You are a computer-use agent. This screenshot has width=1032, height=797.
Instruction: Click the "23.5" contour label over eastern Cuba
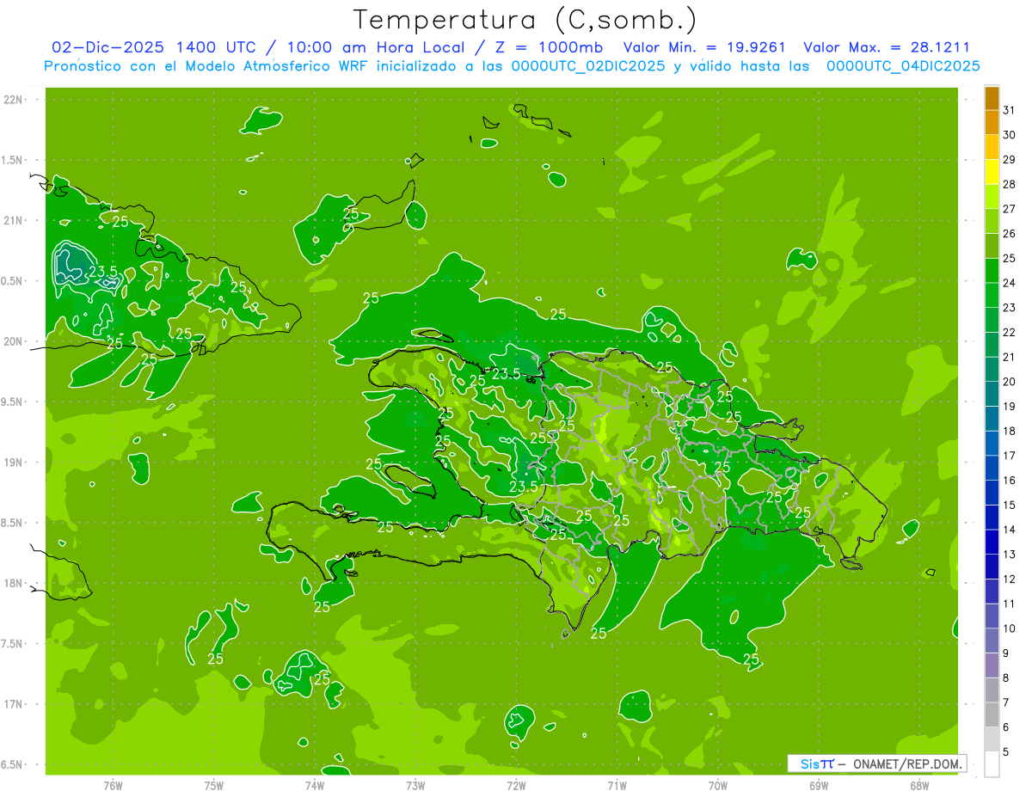(103, 272)
